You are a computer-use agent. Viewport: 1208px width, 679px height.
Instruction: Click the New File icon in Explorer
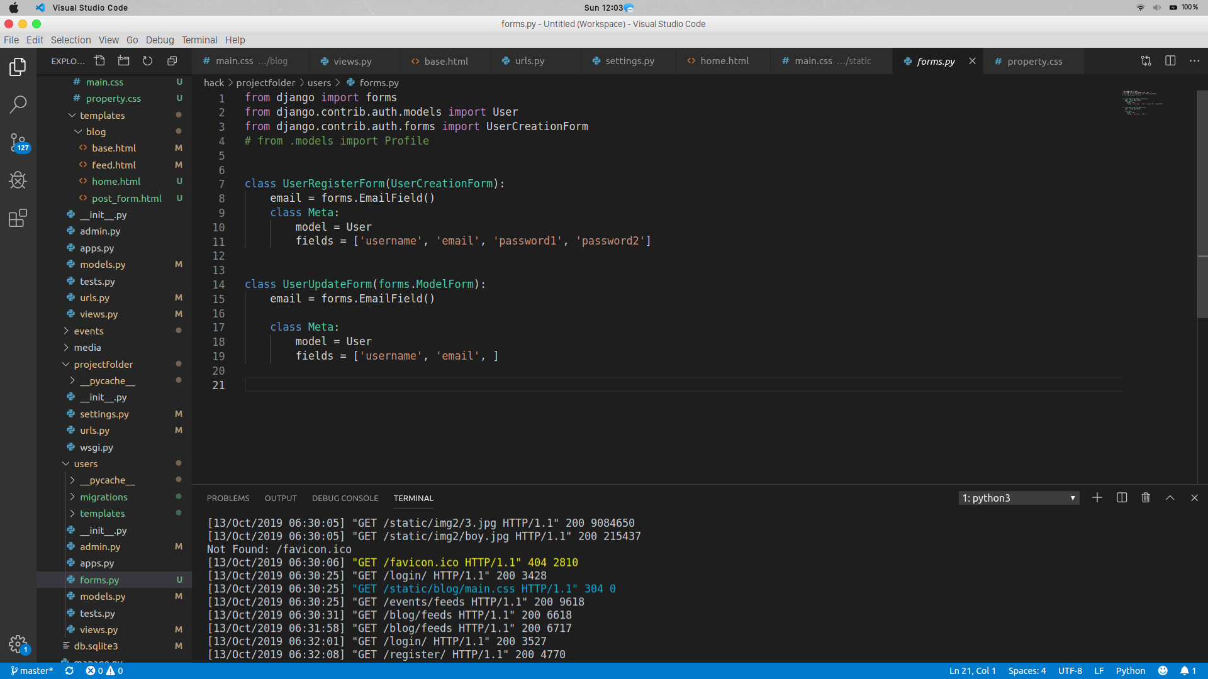point(99,61)
